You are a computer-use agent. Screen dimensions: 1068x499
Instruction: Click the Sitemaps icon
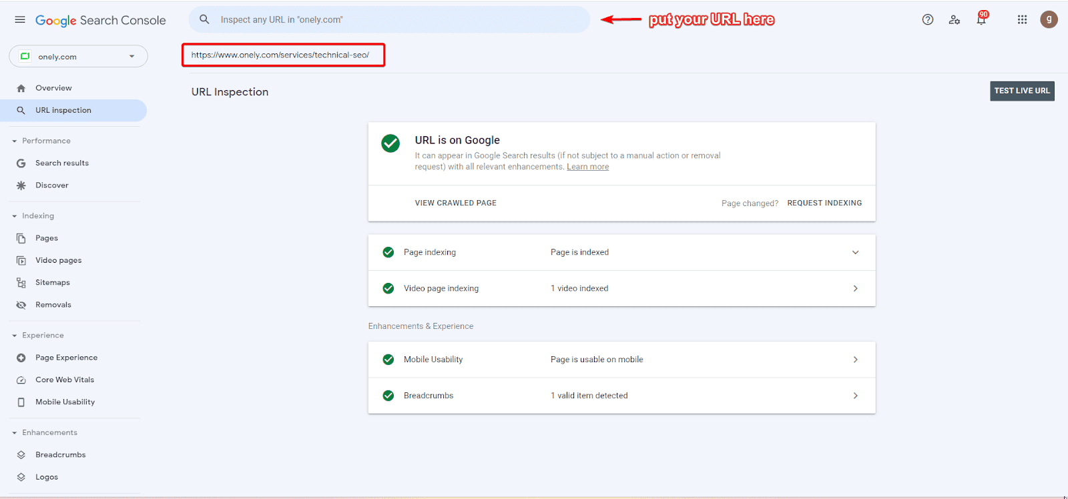21,283
